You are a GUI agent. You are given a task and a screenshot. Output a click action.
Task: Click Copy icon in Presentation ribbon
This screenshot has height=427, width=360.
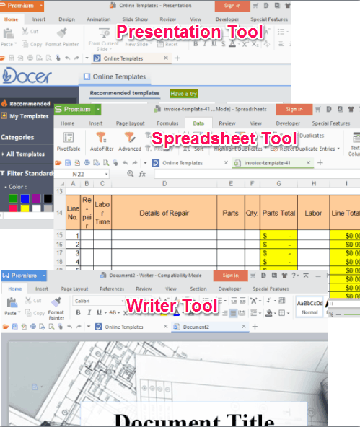(25, 44)
